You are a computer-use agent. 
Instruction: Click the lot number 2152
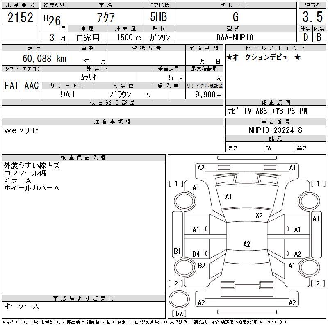20,17
